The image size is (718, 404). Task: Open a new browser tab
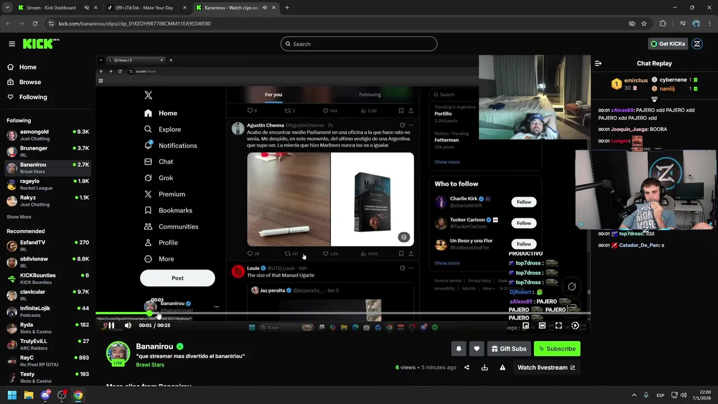(x=287, y=8)
